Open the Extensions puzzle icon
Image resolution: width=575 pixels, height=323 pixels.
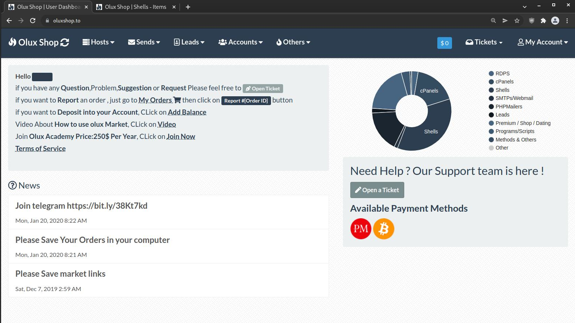click(x=543, y=21)
